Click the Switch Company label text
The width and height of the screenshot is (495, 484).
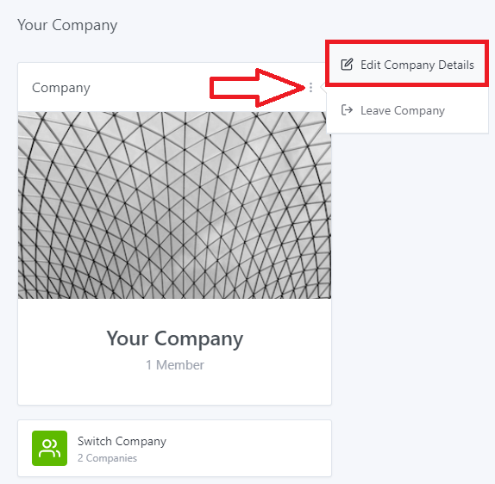coord(122,441)
